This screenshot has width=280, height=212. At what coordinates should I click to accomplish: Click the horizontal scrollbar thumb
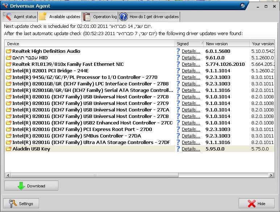95,175
